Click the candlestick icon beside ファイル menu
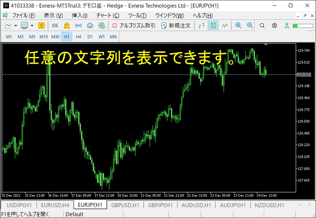Screen dimensions: 316x218 coord(5,15)
